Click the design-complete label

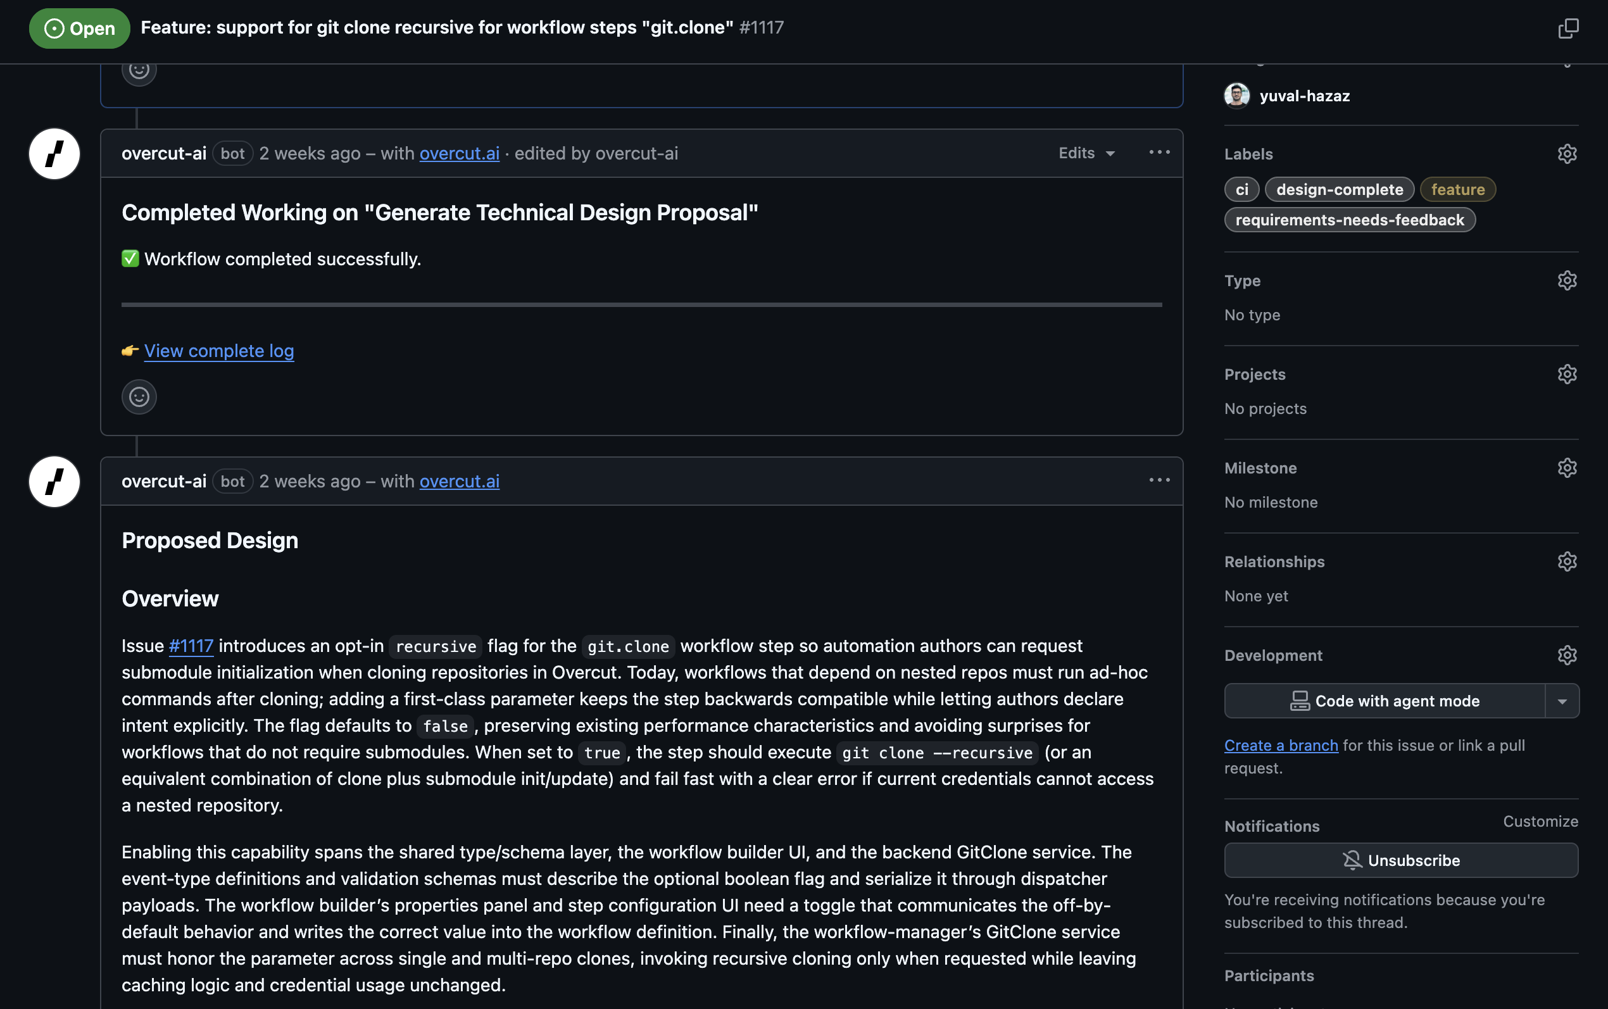click(1339, 189)
